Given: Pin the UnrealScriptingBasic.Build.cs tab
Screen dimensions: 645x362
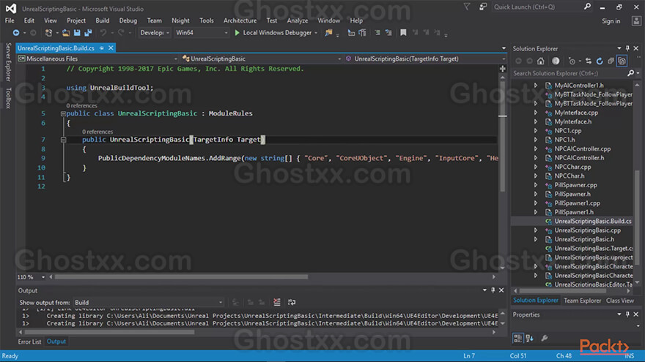Looking at the screenshot, I should 102,48.
